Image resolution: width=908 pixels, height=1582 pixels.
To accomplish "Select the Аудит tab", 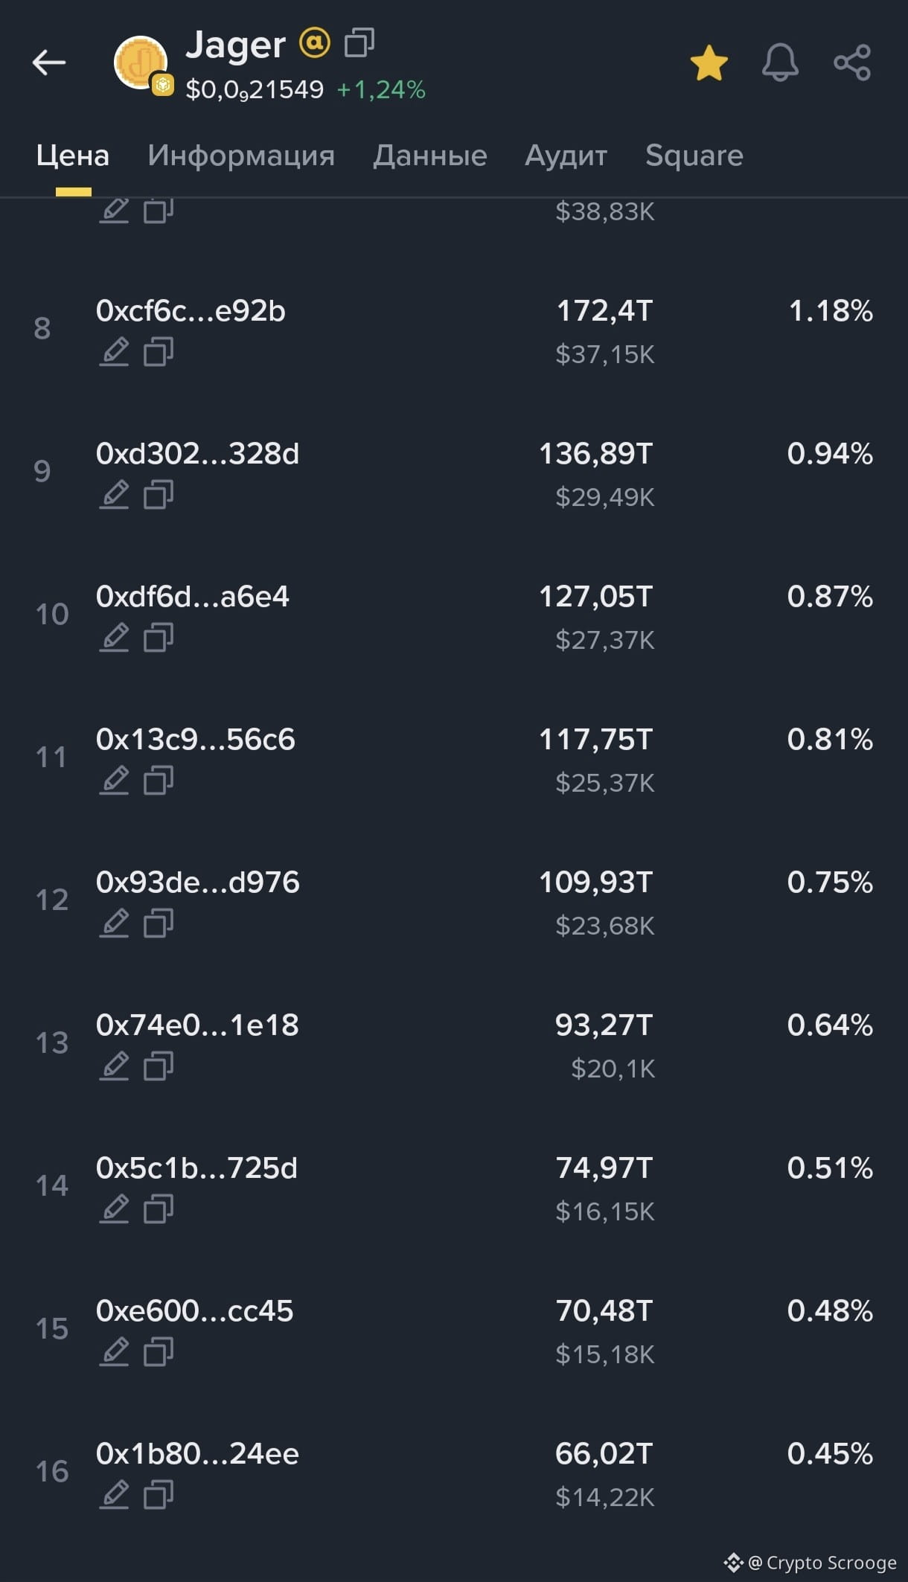I will [x=566, y=156].
